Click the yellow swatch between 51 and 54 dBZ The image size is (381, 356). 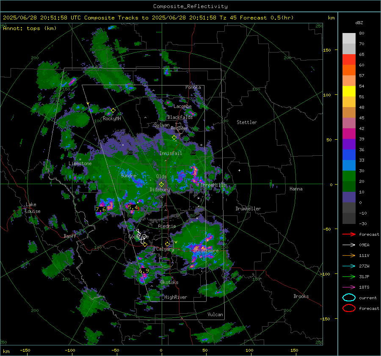point(349,91)
